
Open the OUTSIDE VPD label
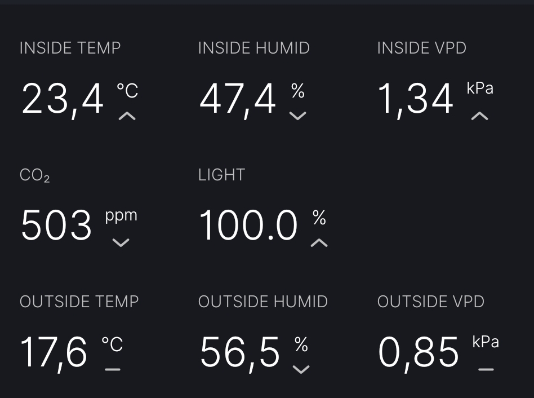coord(430,302)
